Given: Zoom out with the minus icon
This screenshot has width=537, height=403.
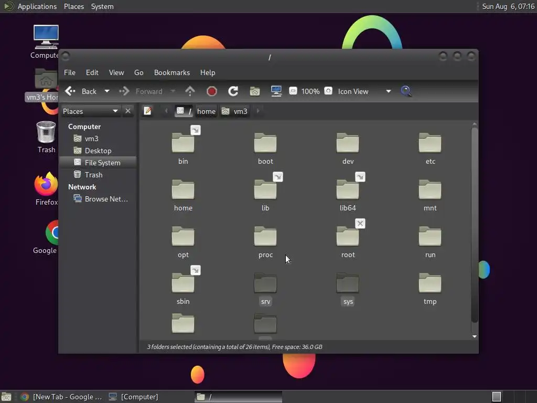Looking at the screenshot, I should pos(293,91).
